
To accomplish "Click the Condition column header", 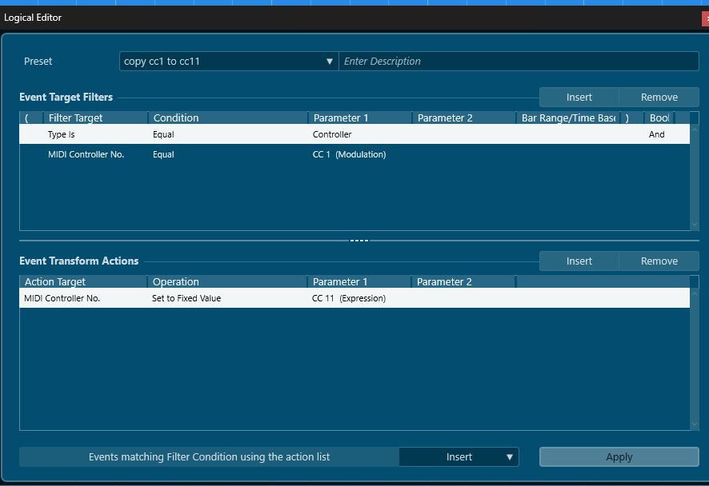I will (x=228, y=118).
